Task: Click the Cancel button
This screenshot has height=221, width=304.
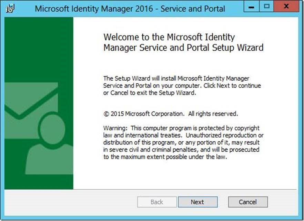Action: (248, 202)
